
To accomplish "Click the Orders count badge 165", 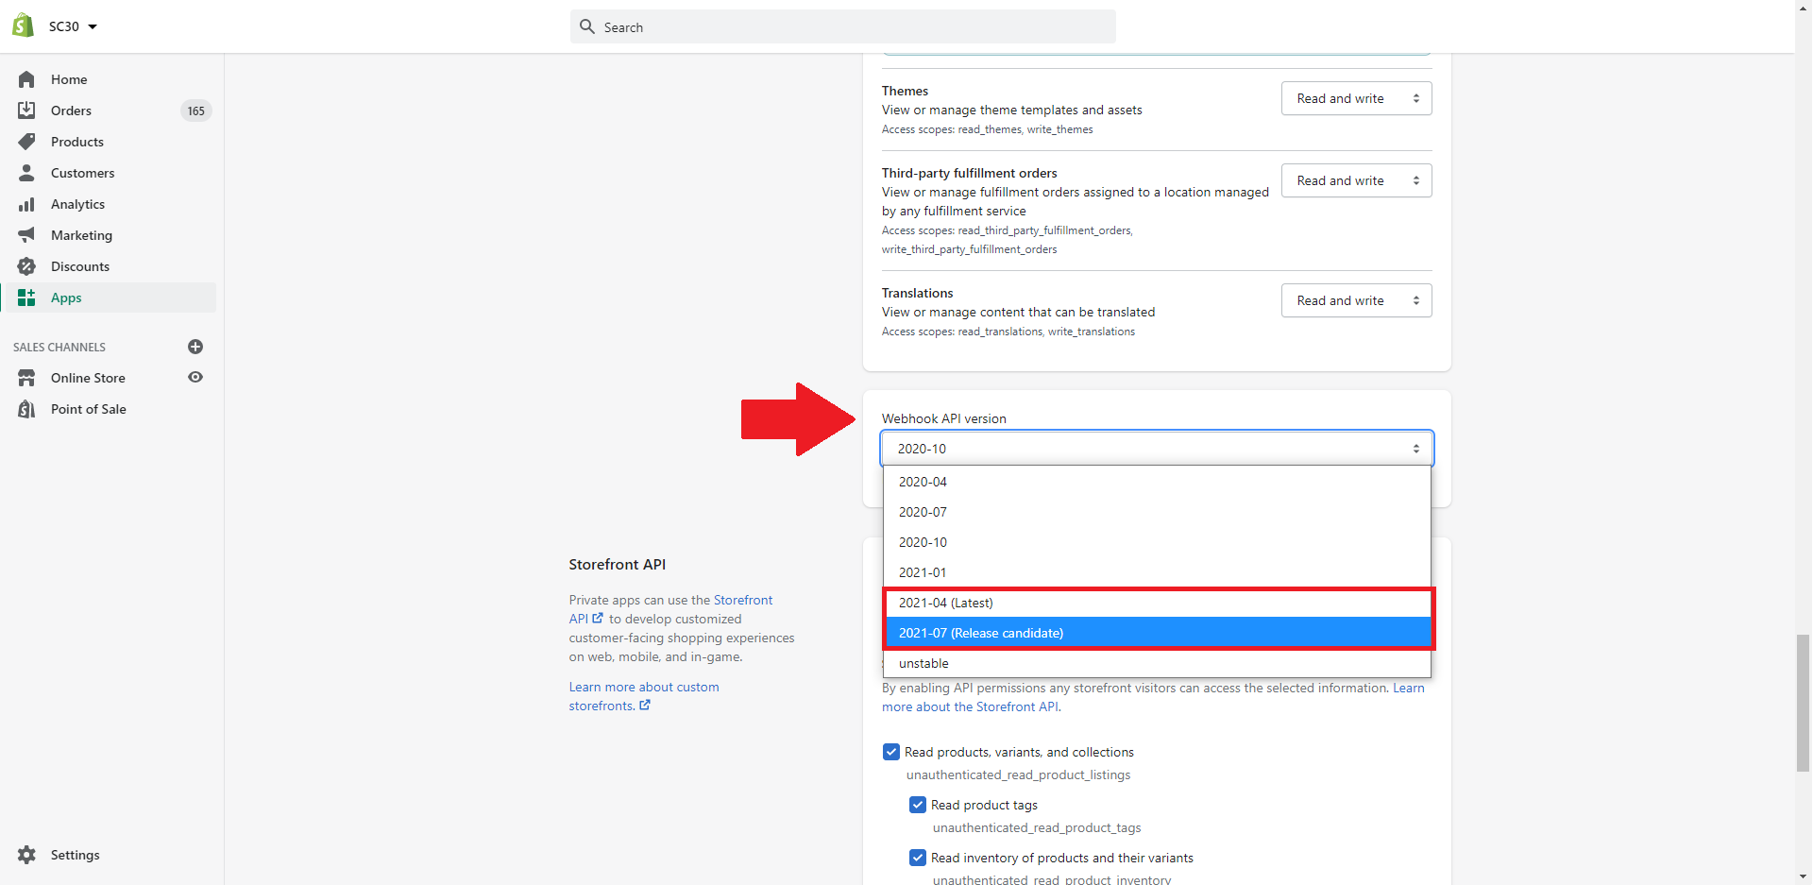I will [196, 111].
